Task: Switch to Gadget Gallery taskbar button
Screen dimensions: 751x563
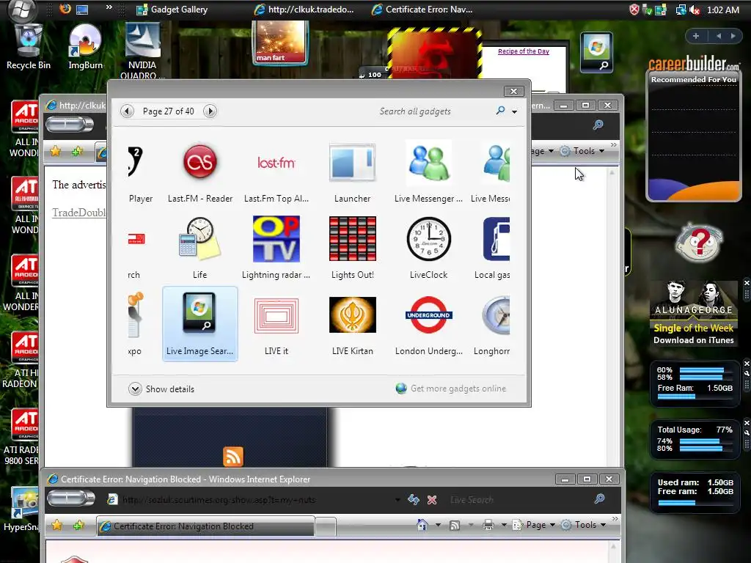Action: (172, 10)
